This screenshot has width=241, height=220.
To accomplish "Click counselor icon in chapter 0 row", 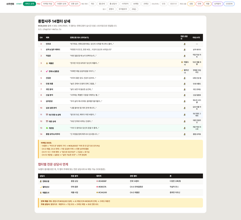I will coord(185,44).
